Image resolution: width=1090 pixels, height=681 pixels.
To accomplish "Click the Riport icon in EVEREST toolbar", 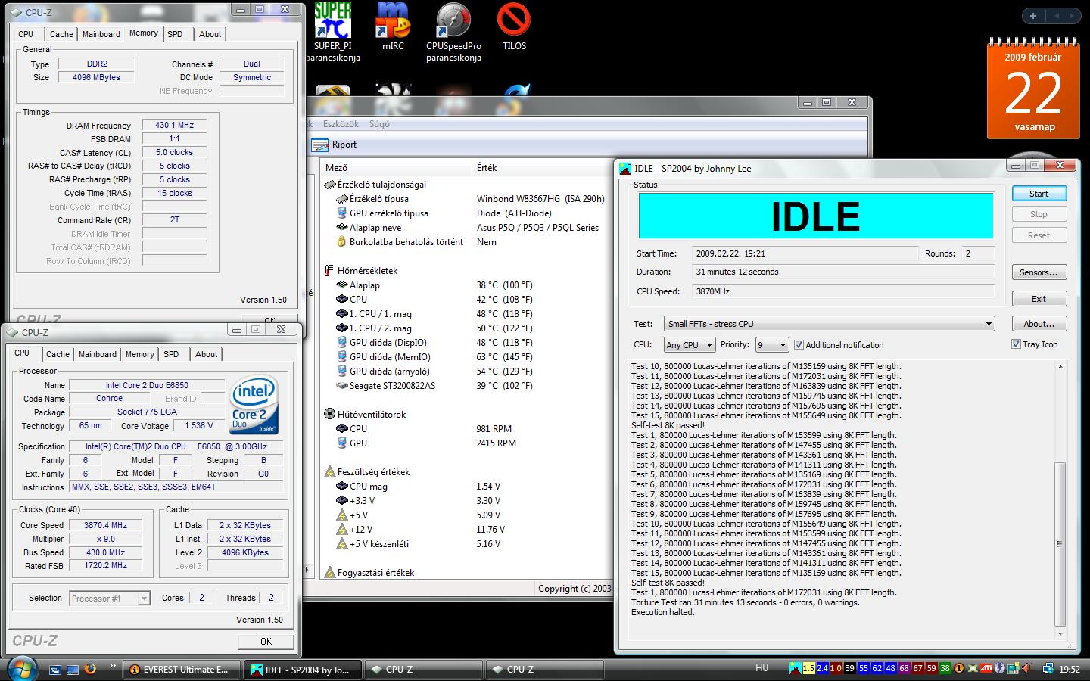I will [x=319, y=145].
